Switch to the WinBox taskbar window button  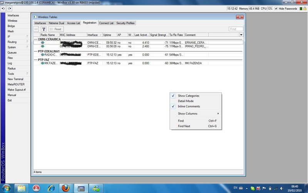tap(81, 188)
